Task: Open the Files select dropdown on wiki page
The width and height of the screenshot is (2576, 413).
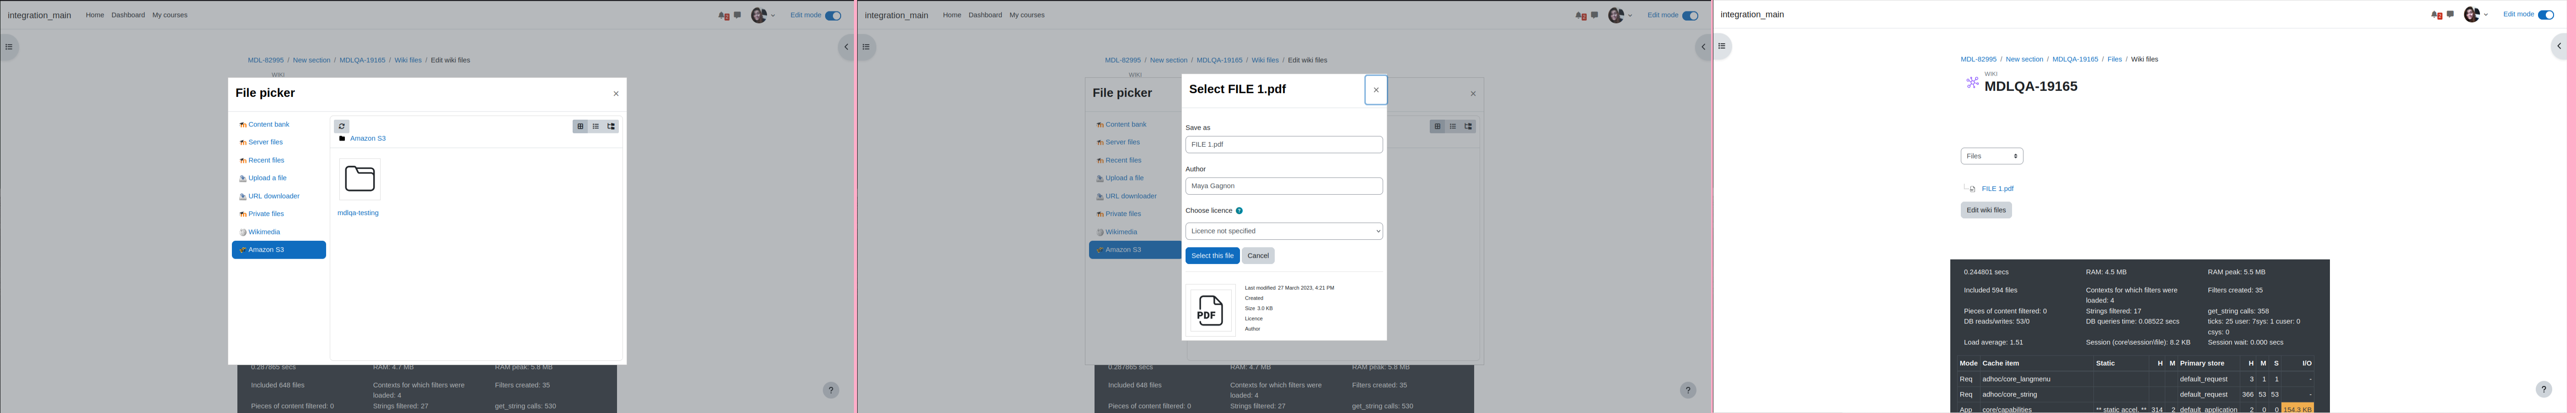Action: click(1992, 156)
